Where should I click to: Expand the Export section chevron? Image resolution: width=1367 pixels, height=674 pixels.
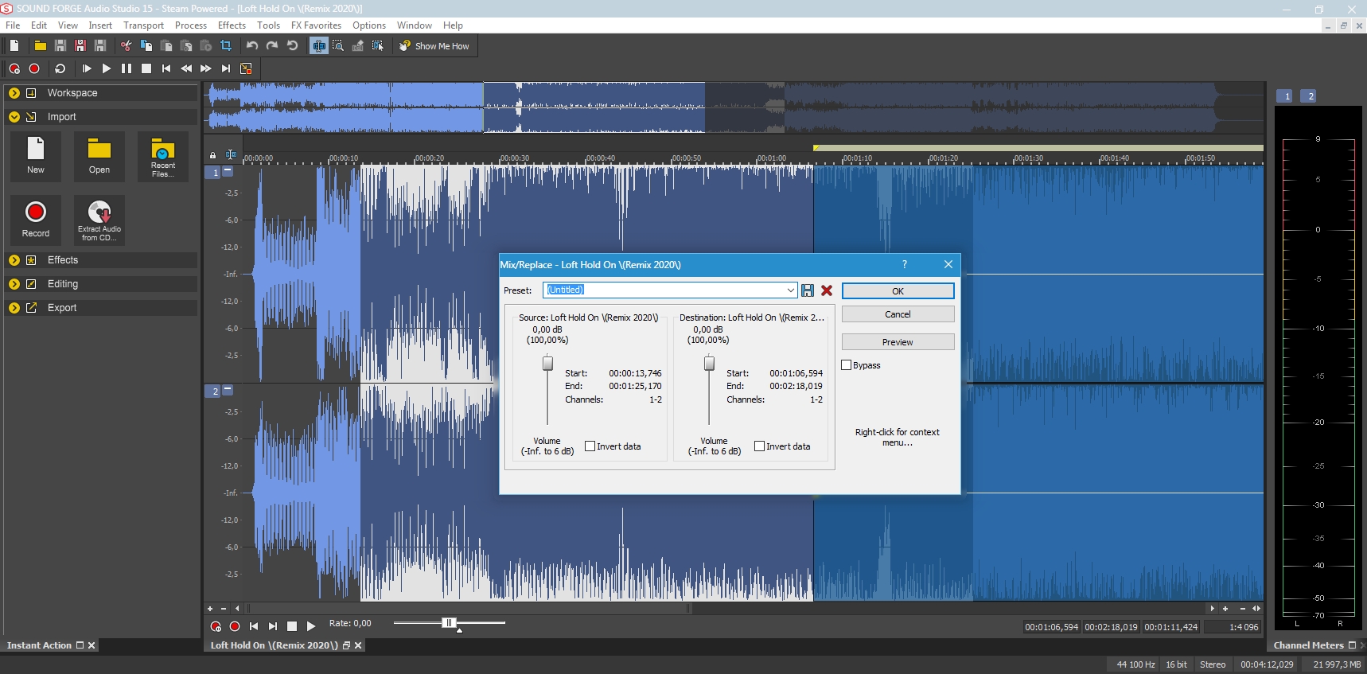[14, 308]
